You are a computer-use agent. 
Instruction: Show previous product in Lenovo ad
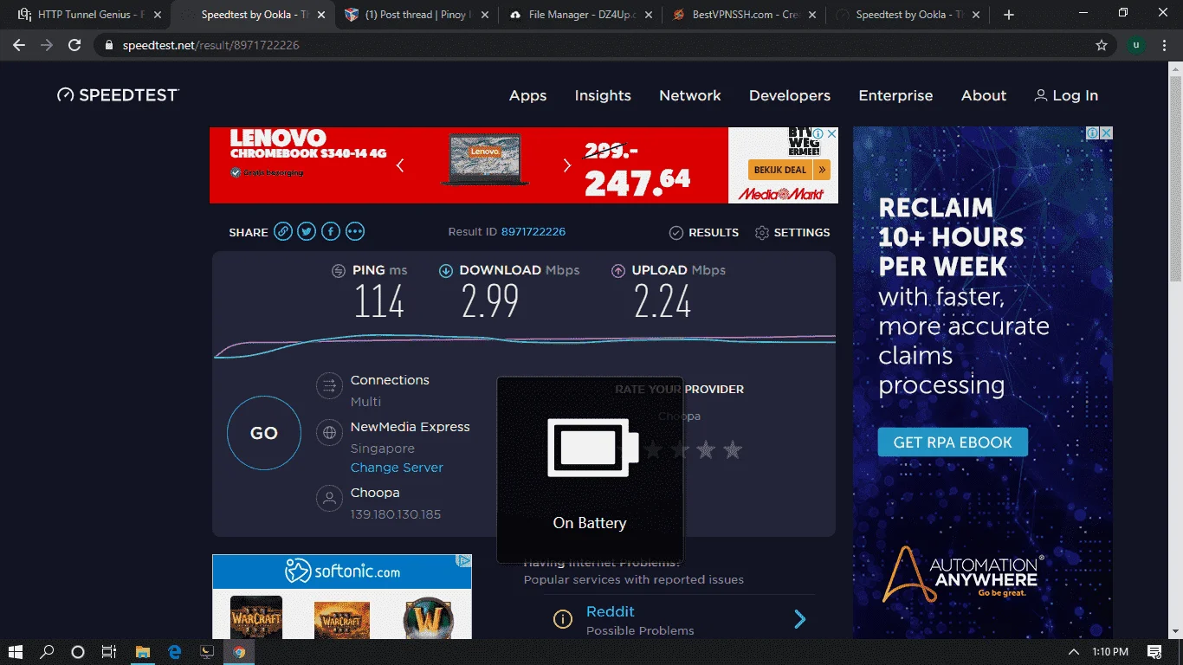[400, 165]
